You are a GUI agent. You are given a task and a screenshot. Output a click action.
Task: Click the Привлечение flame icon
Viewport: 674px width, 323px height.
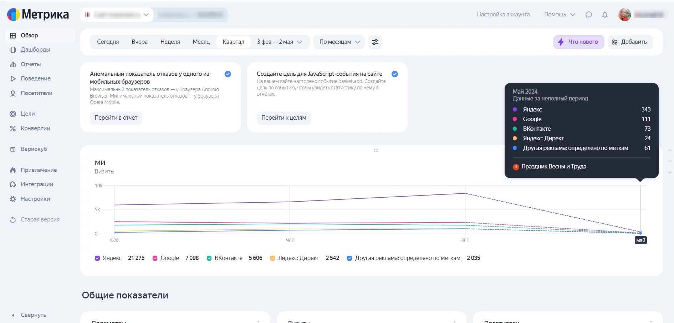[13, 170]
